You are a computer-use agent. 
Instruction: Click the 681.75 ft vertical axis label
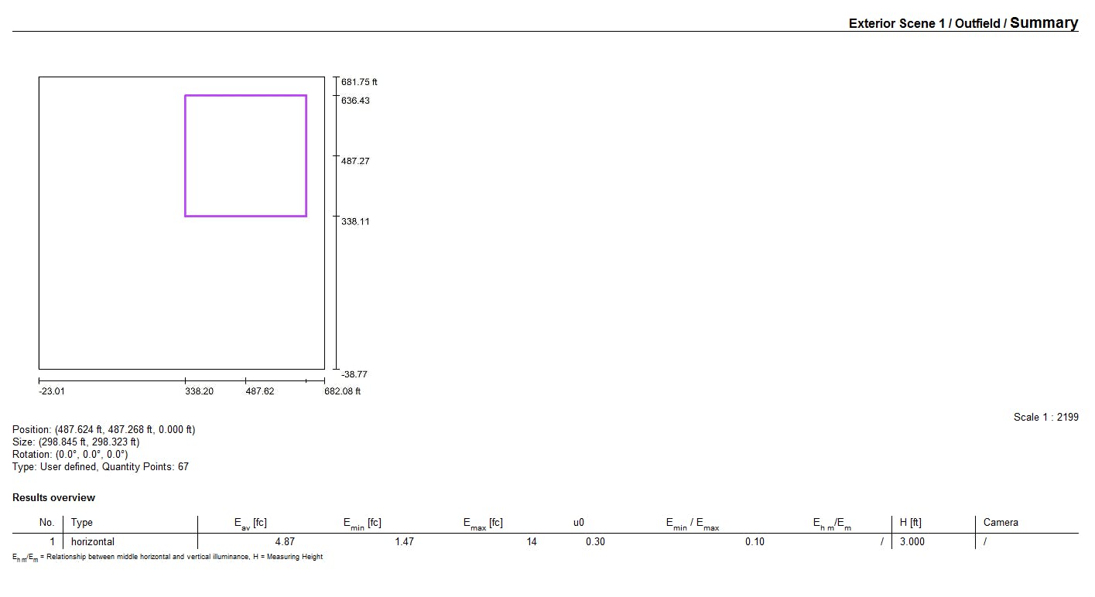[x=359, y=82]
